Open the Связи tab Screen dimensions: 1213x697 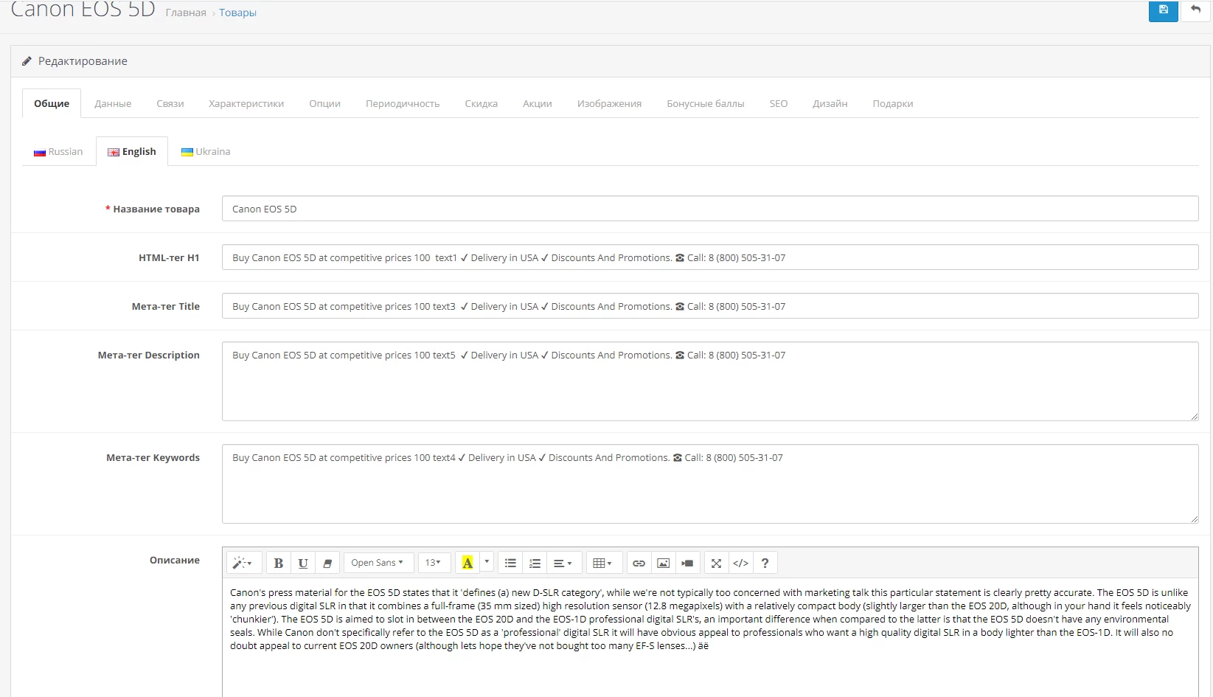click(x=170, y=103)
